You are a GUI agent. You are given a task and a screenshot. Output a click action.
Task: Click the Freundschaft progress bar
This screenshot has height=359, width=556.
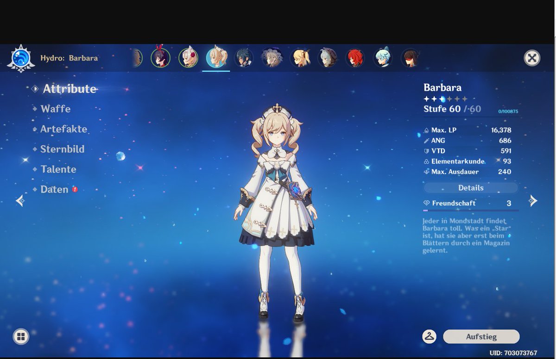471,210
